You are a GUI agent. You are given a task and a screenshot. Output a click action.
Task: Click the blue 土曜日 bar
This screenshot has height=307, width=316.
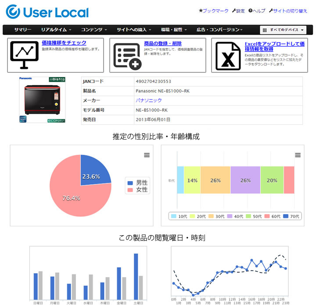coord(136,277)
